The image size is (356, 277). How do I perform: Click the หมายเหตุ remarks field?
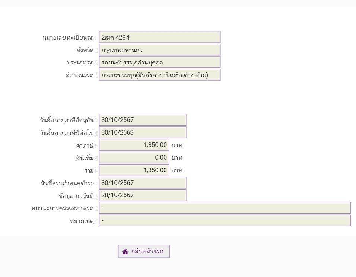tap(225, 221)
